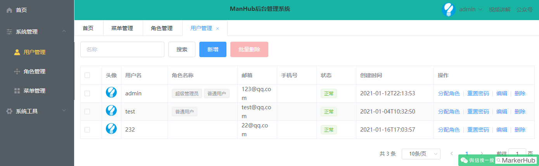Collapse the 系统管理 sidebar group

[x=64, y=32]
